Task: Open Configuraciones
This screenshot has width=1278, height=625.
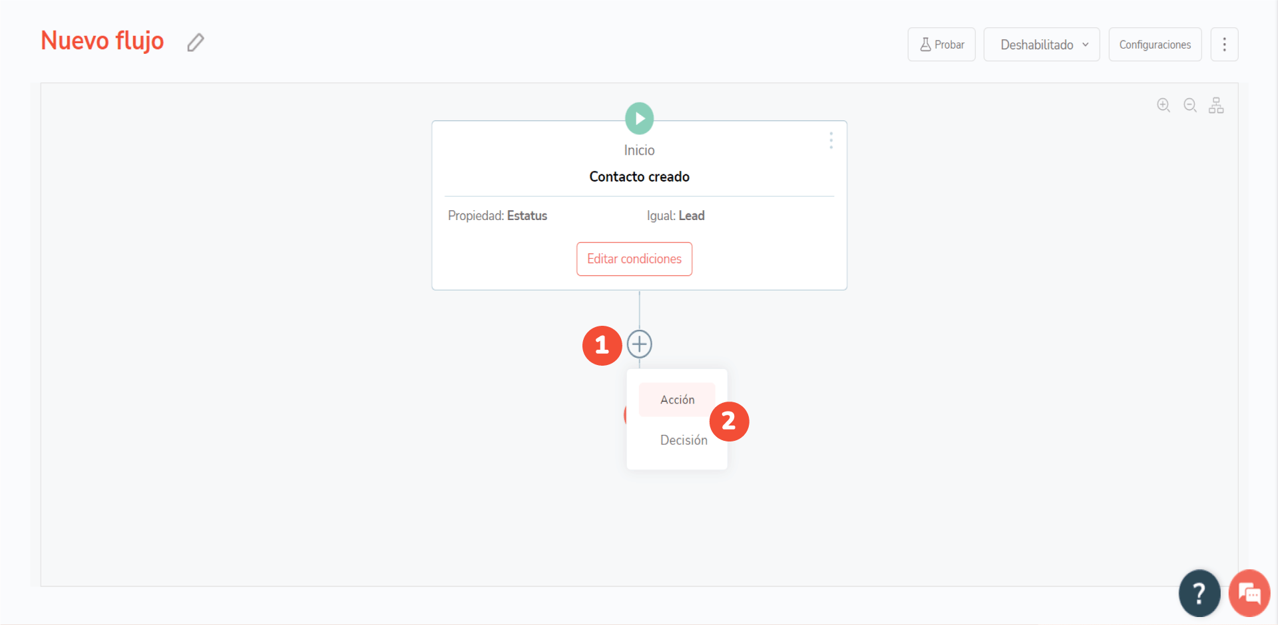Action: pyautogui.click(x=1155, y=45)
